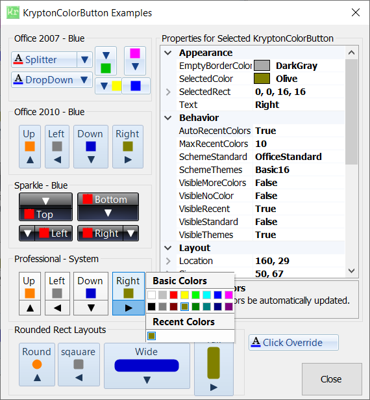This screenshot has height=400, width=370.
Task: Click the Round orange circle button
Action: 37,364
